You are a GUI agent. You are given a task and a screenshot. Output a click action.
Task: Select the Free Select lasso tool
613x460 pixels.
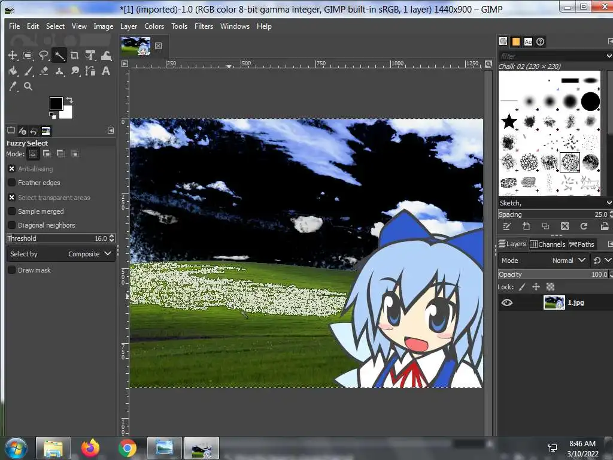(x=43, y=55)
